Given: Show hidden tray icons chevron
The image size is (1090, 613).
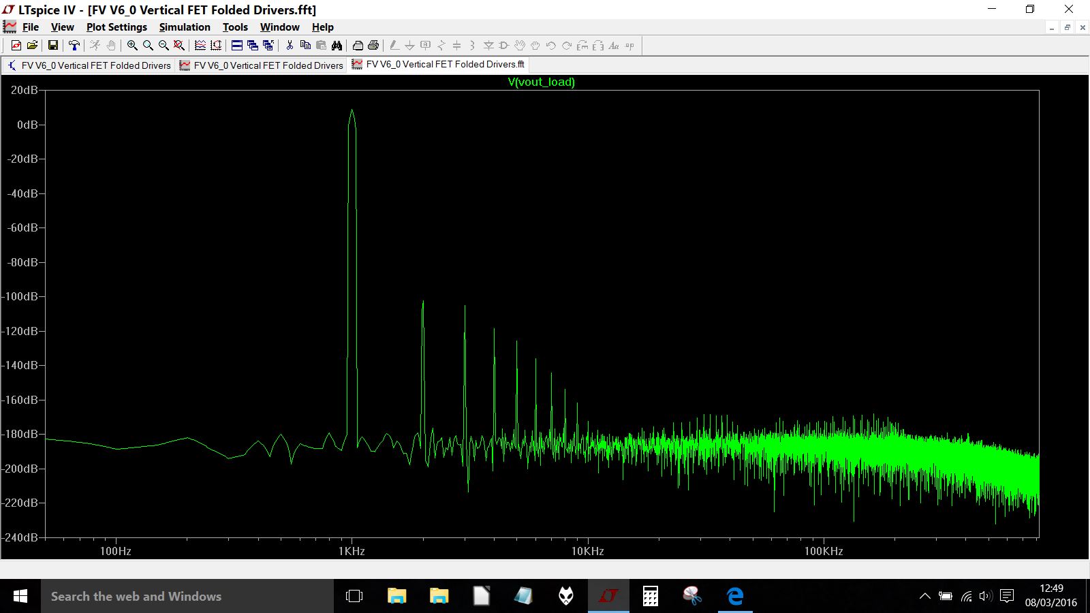Looking at the screenshot, I should [924, 596].
